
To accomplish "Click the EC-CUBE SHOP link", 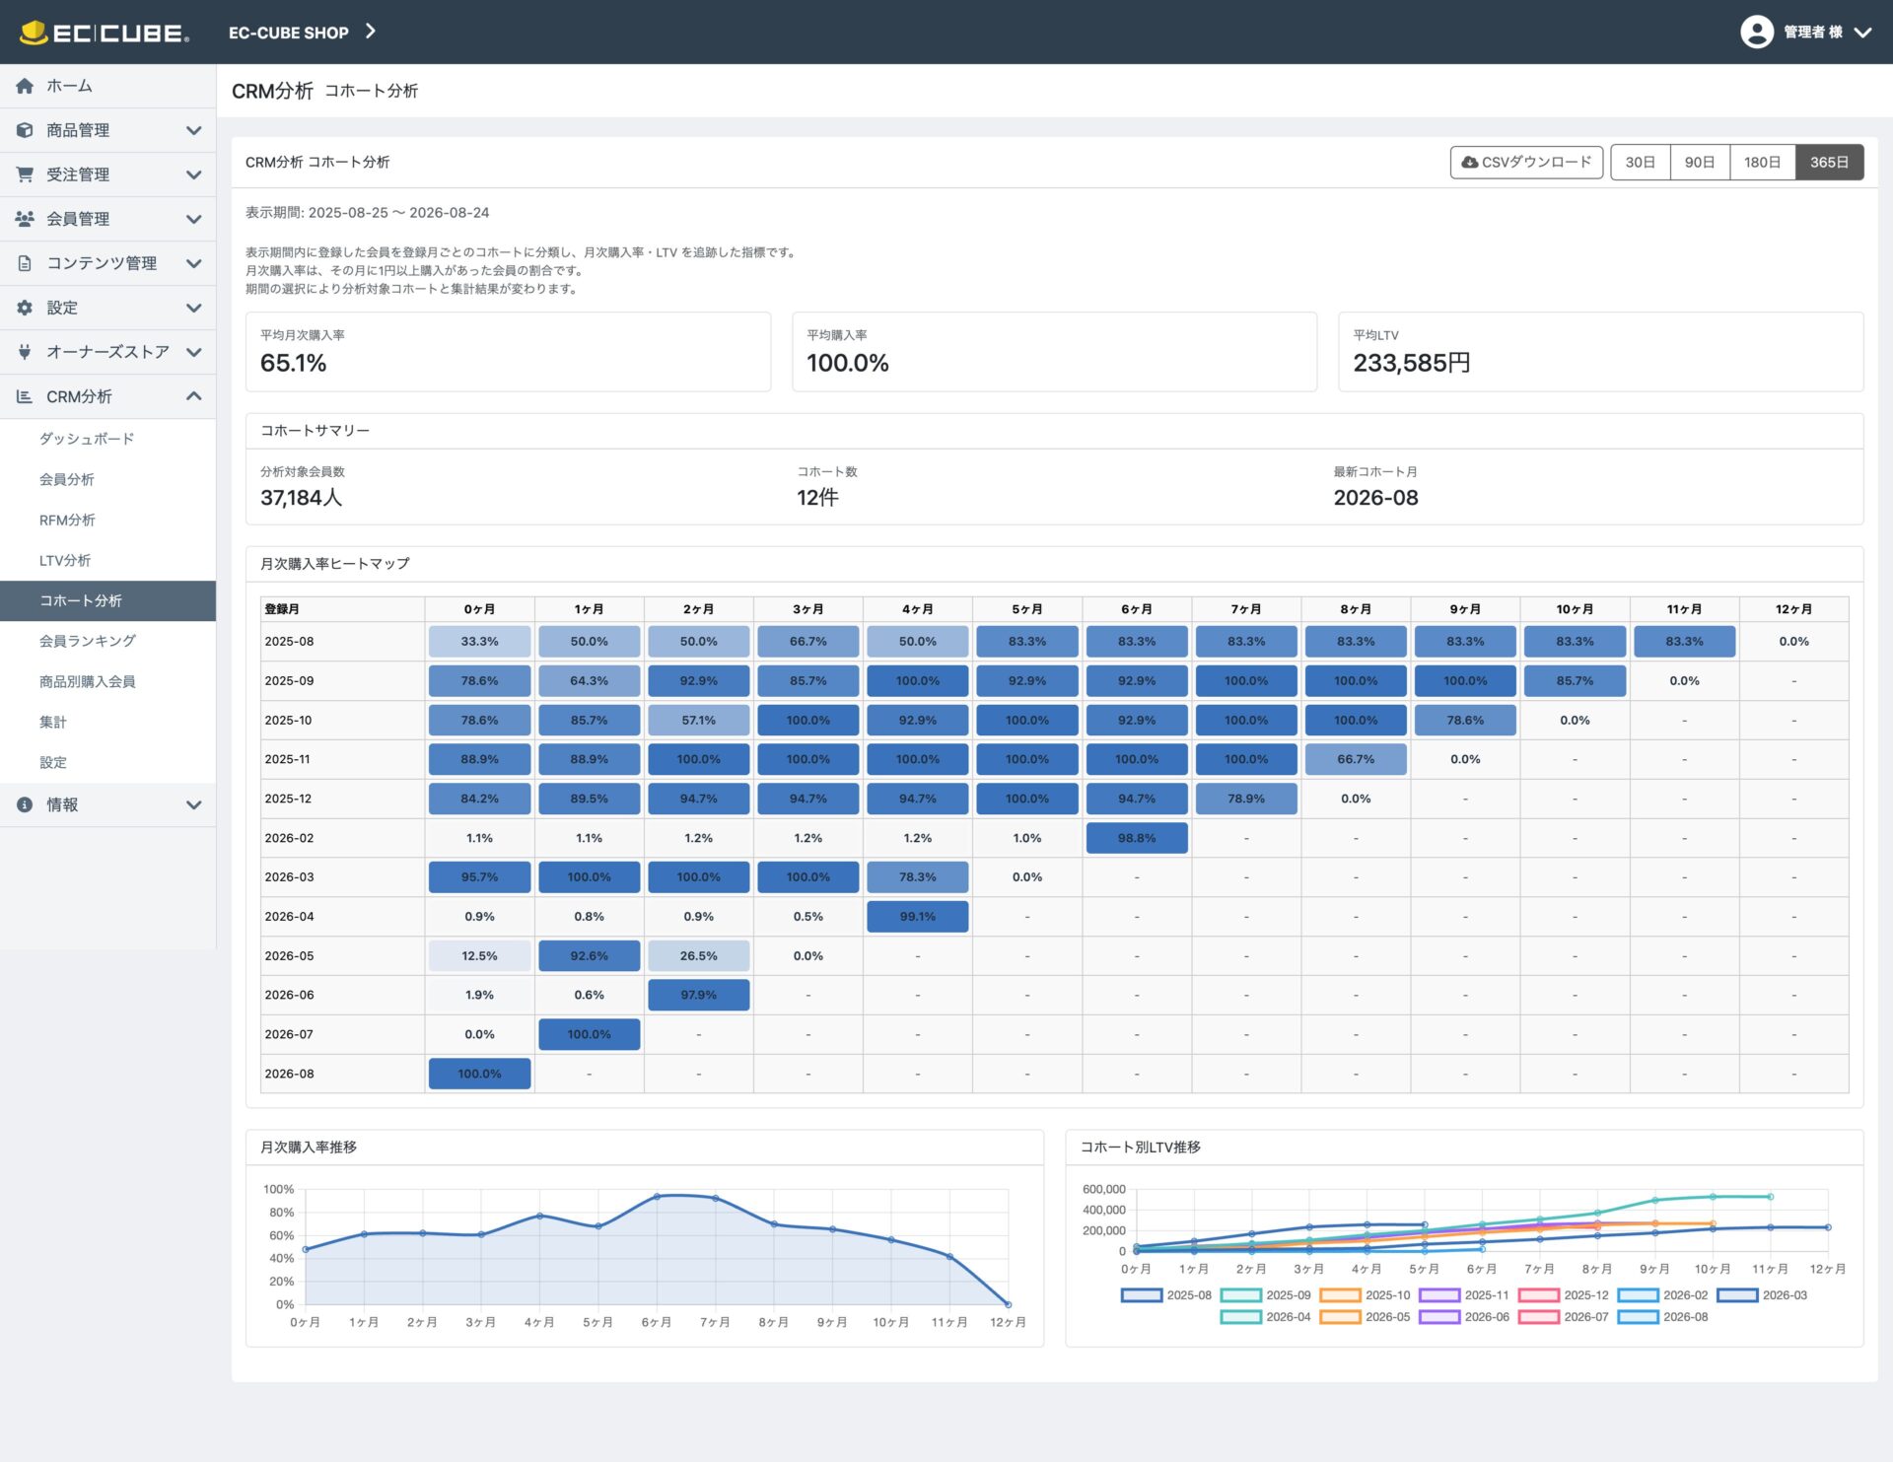I will coord(289,33).
